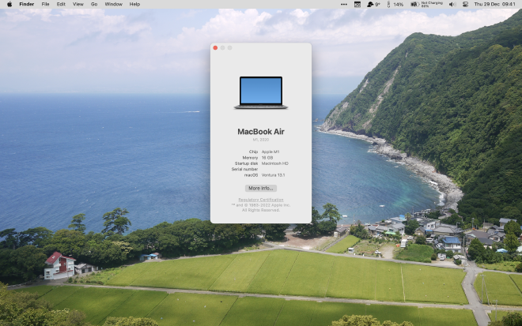522x326 pixels.
Task: Open the volume speaker icon
Action: [452, 4]
